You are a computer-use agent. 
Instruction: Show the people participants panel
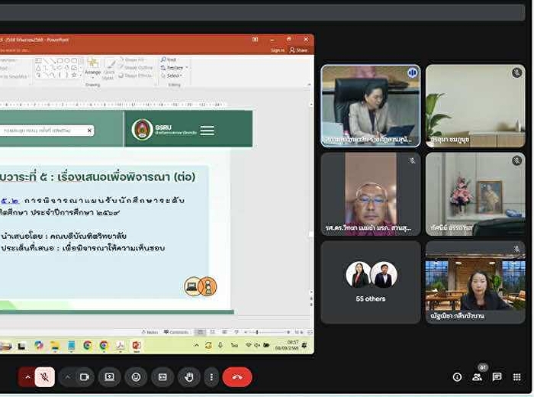(x=478, y=377)
